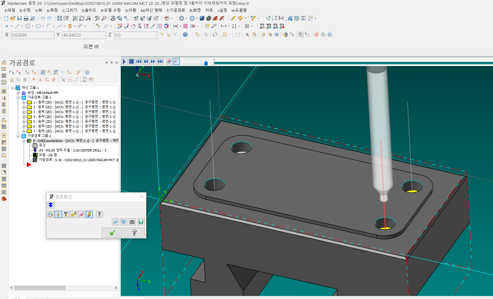Undo the last action

43,18
